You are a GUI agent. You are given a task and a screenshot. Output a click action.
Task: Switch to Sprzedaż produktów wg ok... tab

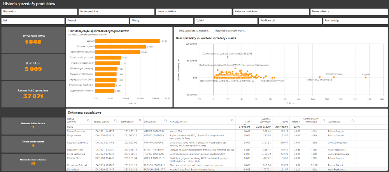pyautogui.click(x=231, y=30)
